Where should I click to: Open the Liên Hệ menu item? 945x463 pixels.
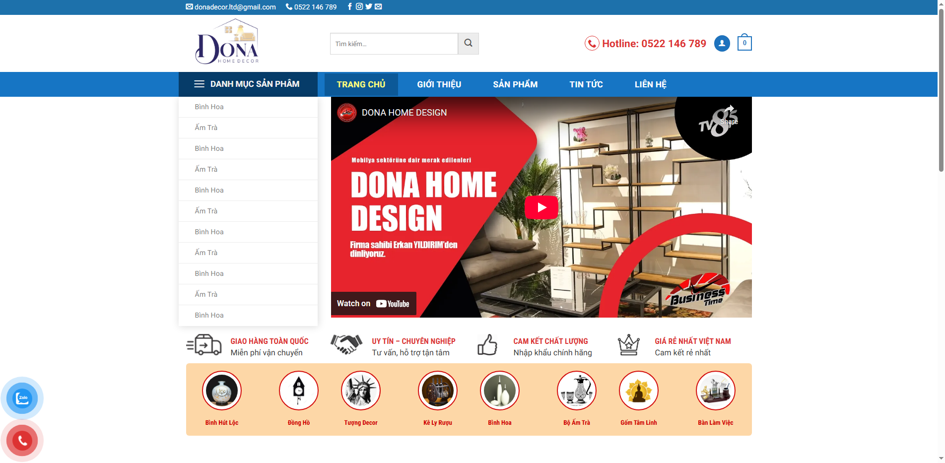tap(651, 84)
